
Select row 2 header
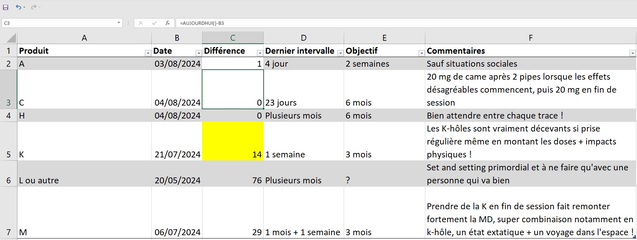(x=9, y=64)
